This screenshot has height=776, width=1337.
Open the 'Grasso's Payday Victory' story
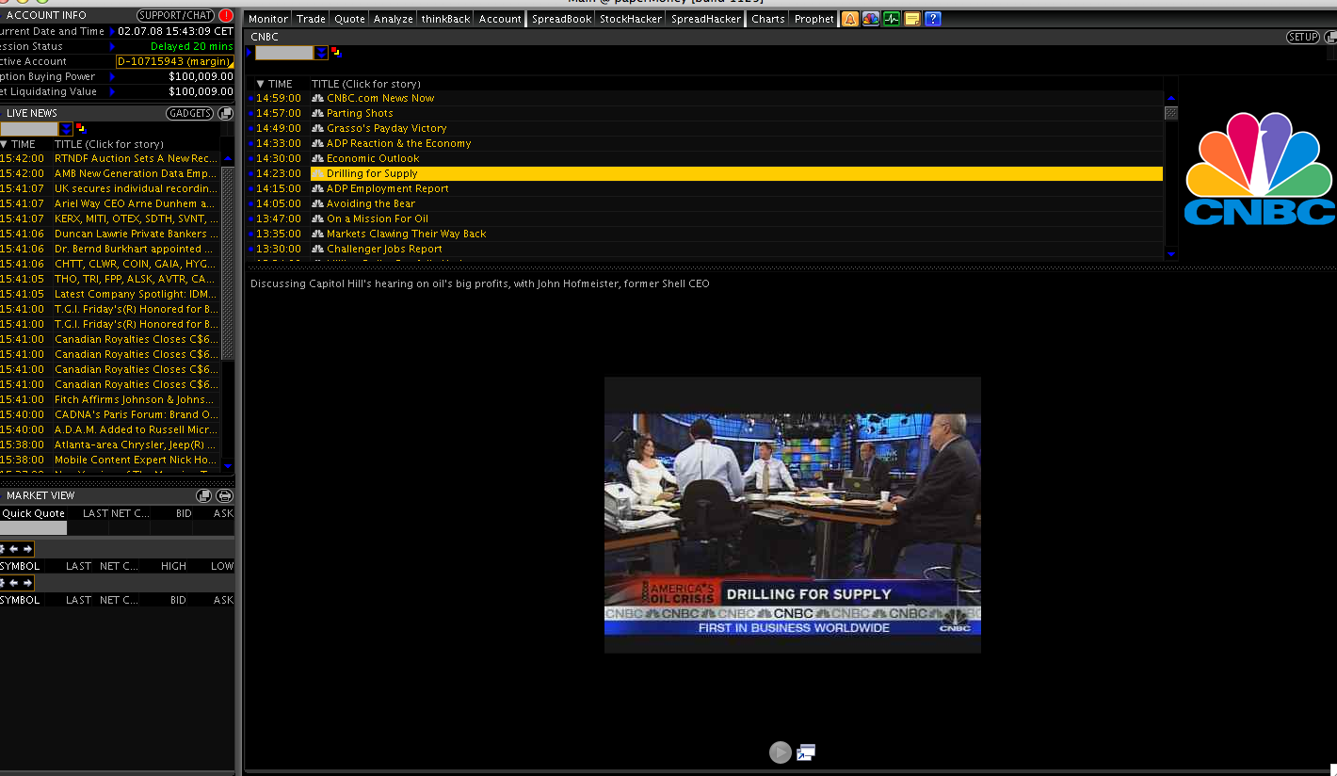coord(387,128)
